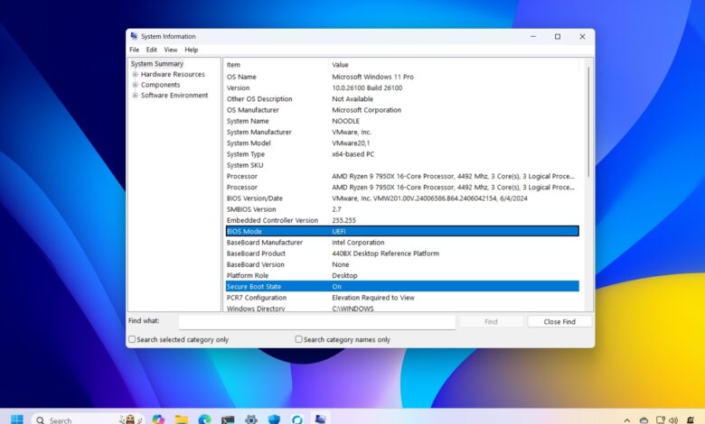Viewport: 705px width, 424px height.
Task: Click the value Microsoft Windows 11 Pro
Action: (372, 77)
